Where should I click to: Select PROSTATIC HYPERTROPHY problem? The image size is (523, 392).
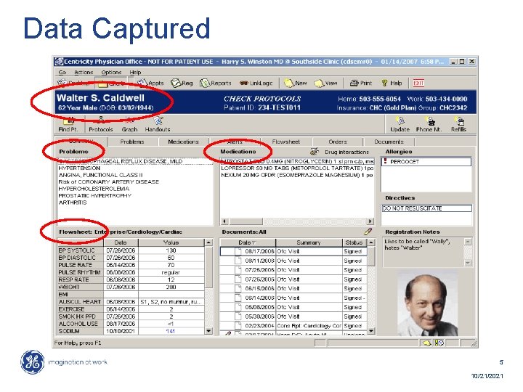tap(95, 196)
